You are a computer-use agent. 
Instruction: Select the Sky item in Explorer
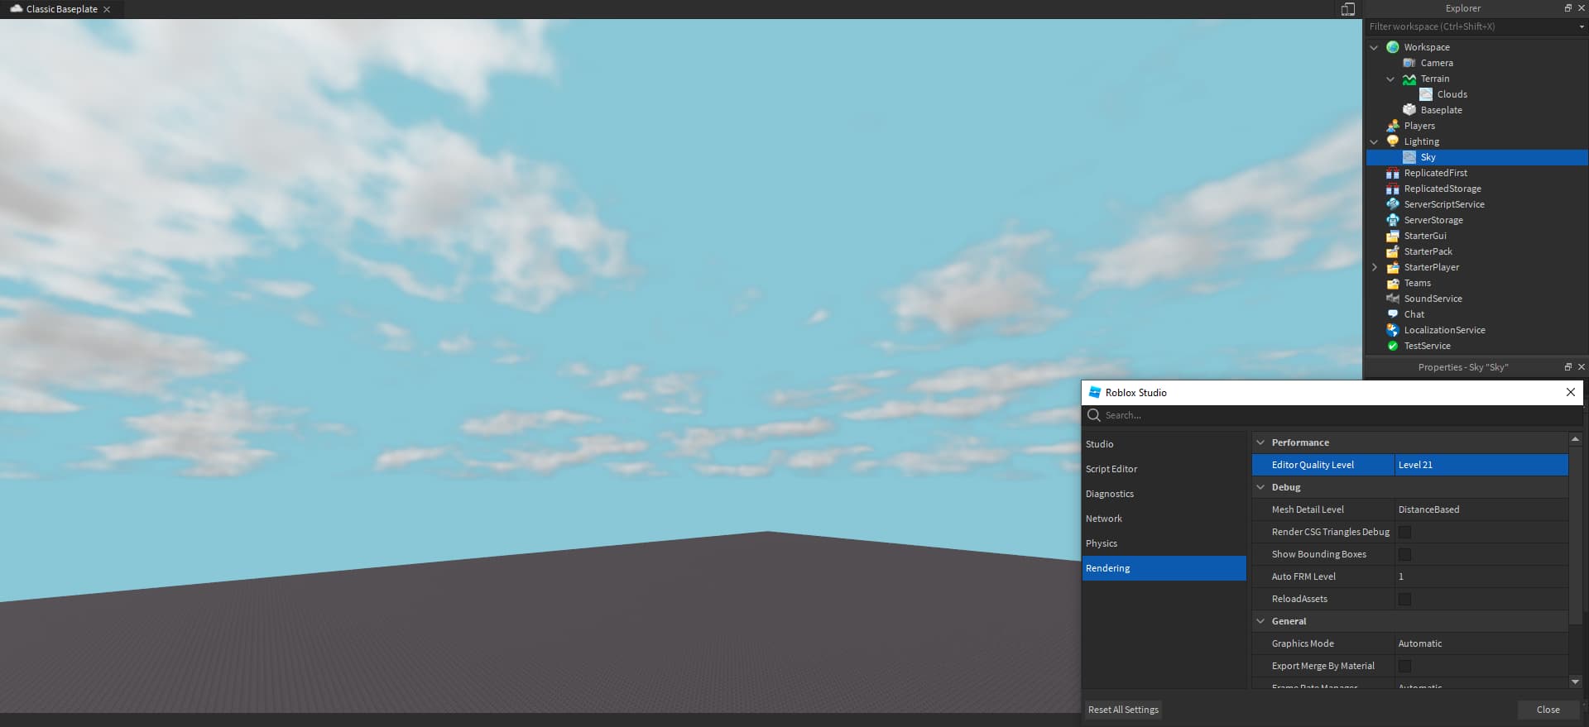(x=1477, y=157)
